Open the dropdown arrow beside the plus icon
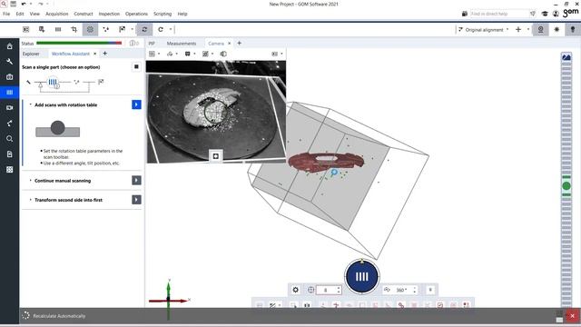This screenshot has width=581, height=327. coord(528,29)
